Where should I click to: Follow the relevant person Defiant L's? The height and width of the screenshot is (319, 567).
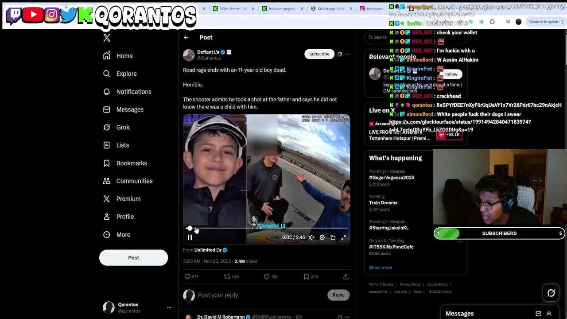pyautogui.click(x=451, y=74)
